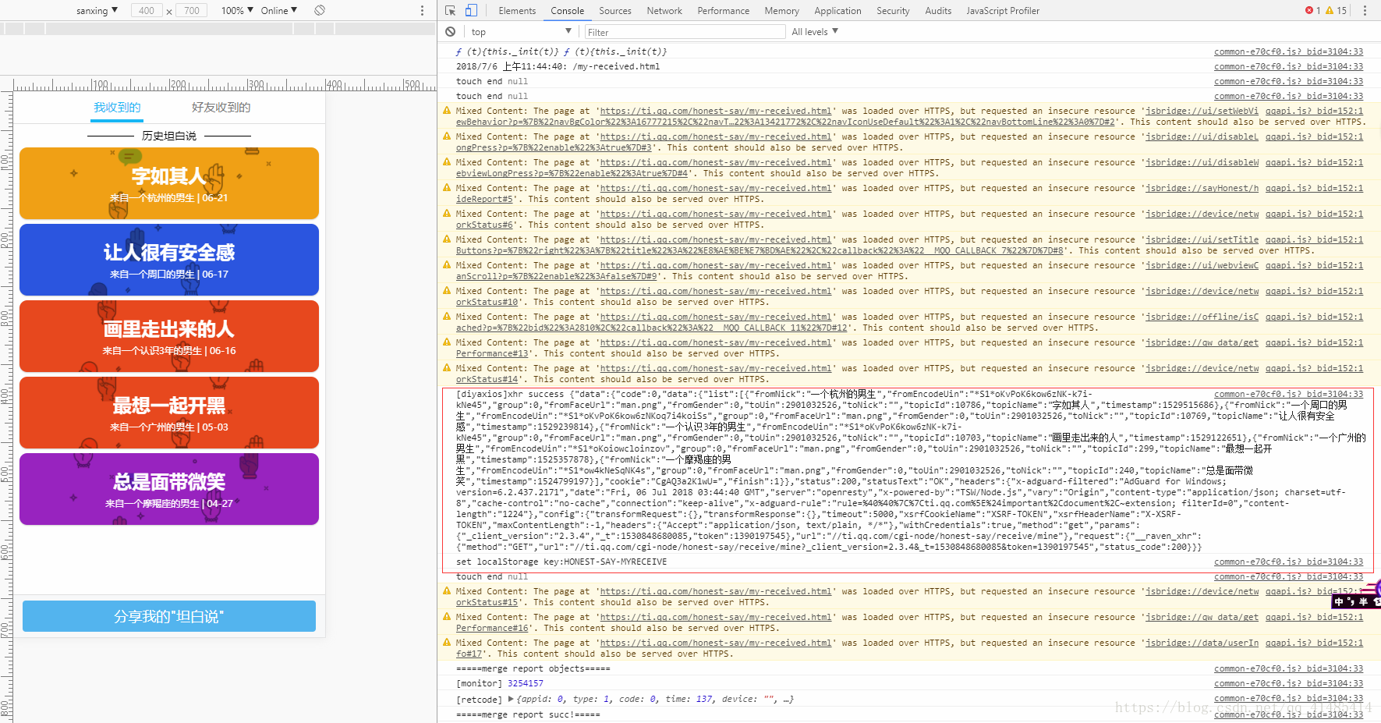1381x723 pixels.
Task: Open the 画里走出来的人 card
Action: (x=169, y=336)
